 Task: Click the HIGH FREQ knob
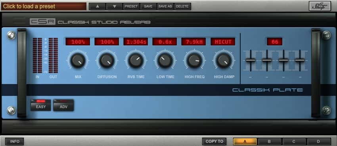(195, 60)
